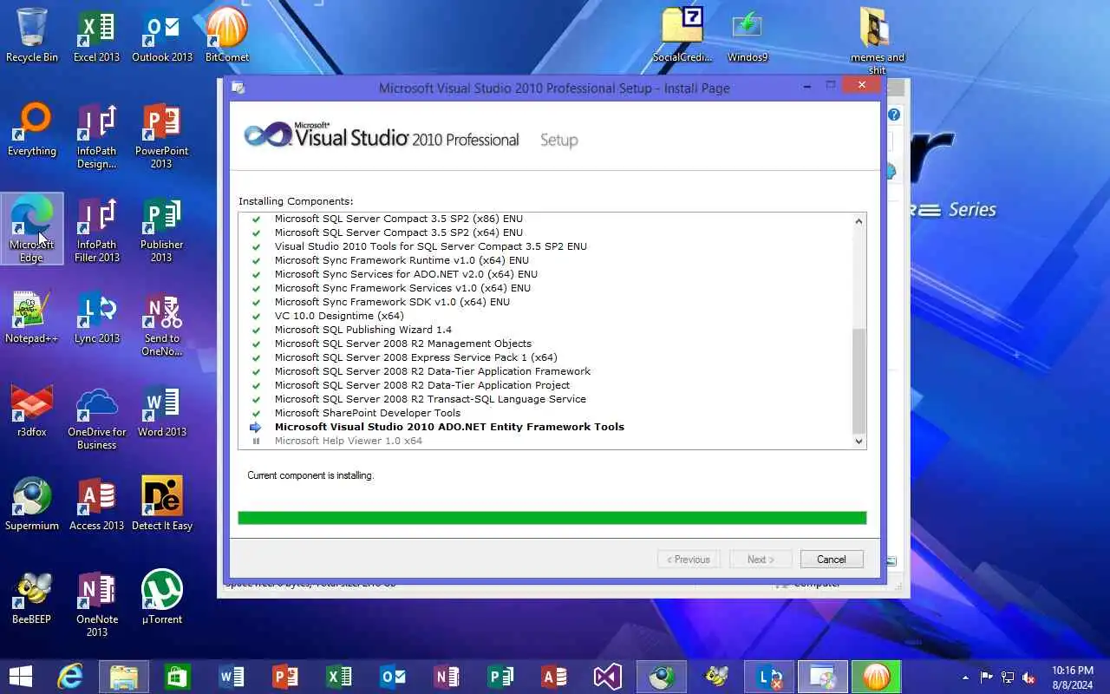
Task: Click the disabled Next button
Action: pyautogui.click(x=761, y=560)
